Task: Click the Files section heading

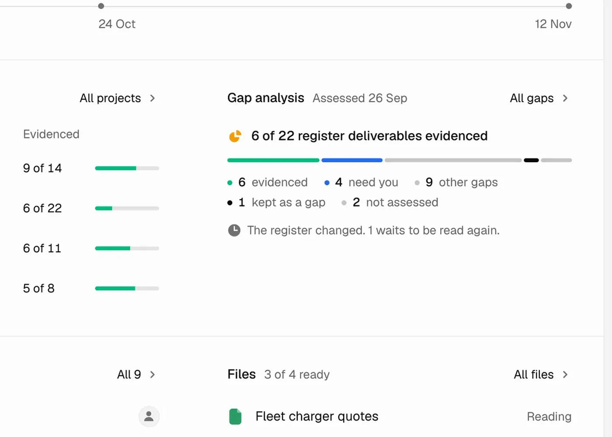Action: pos(241,375)
